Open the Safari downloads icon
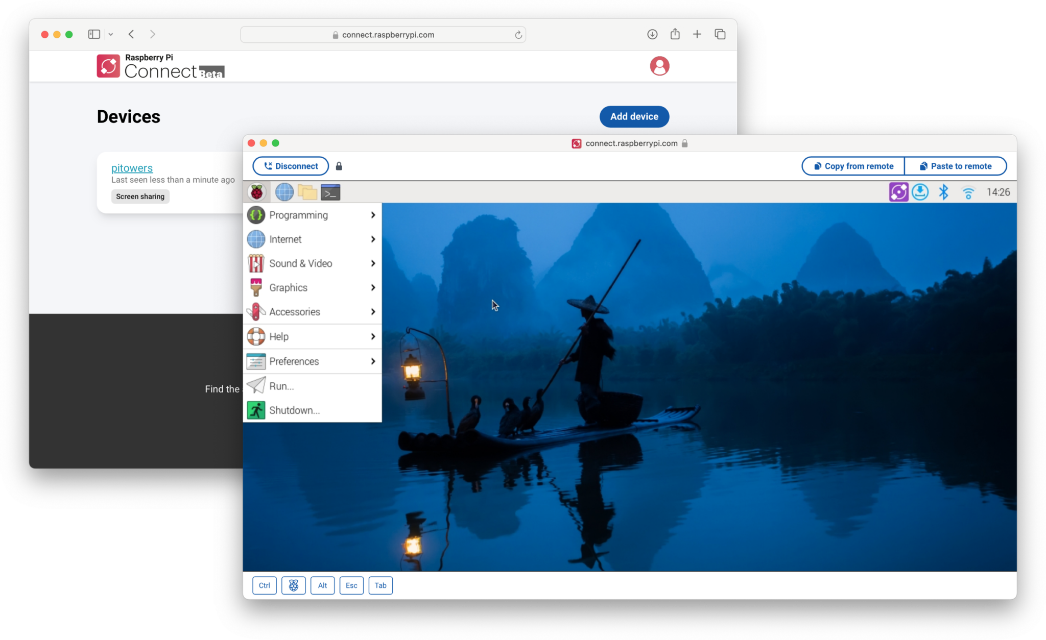 pos(652,34)
